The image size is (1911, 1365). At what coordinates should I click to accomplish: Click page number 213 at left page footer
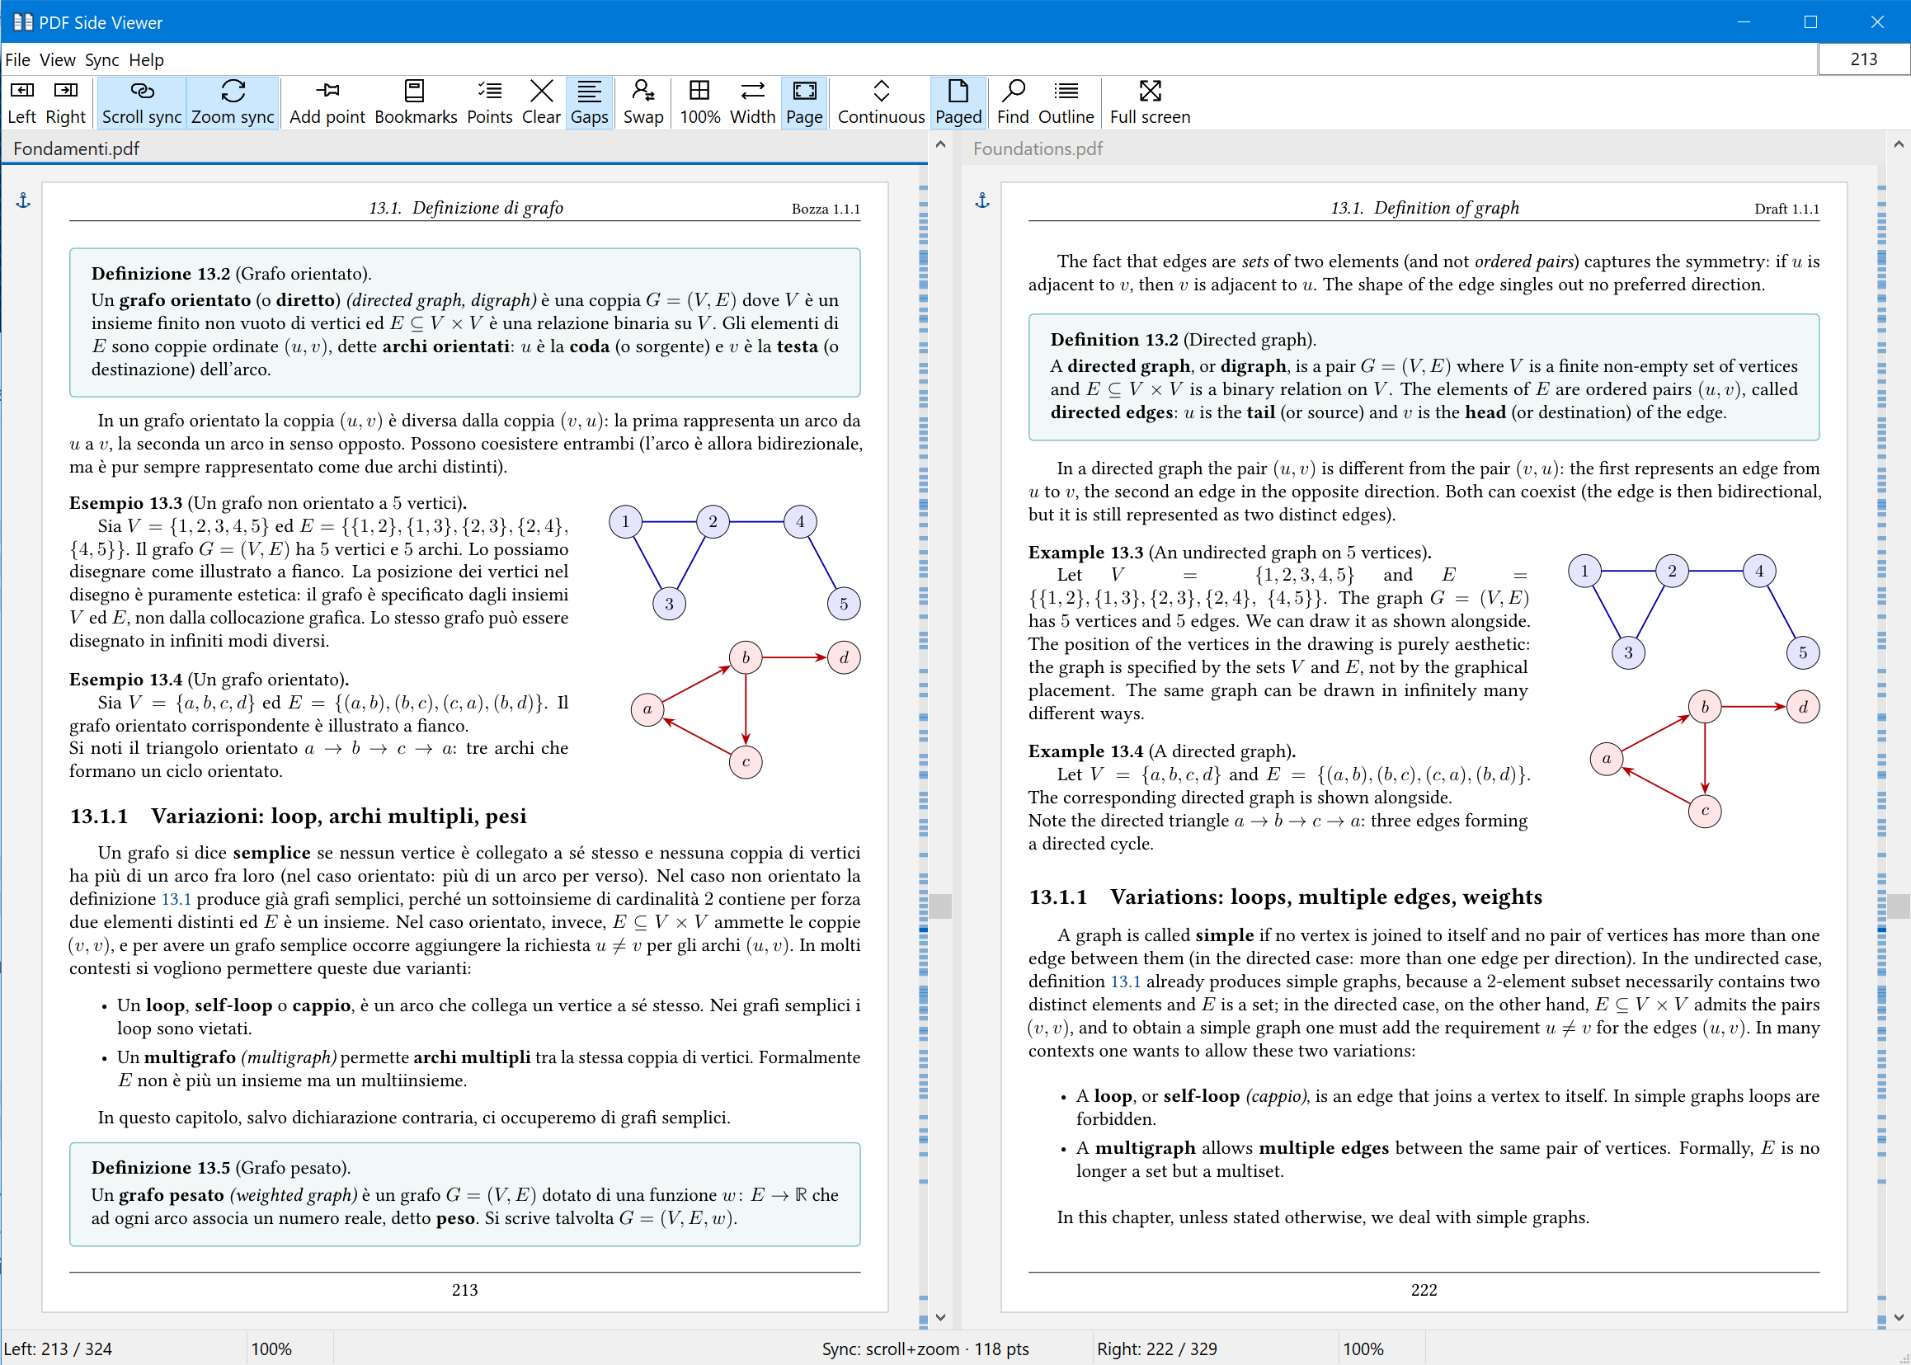tap(464, 1290)
